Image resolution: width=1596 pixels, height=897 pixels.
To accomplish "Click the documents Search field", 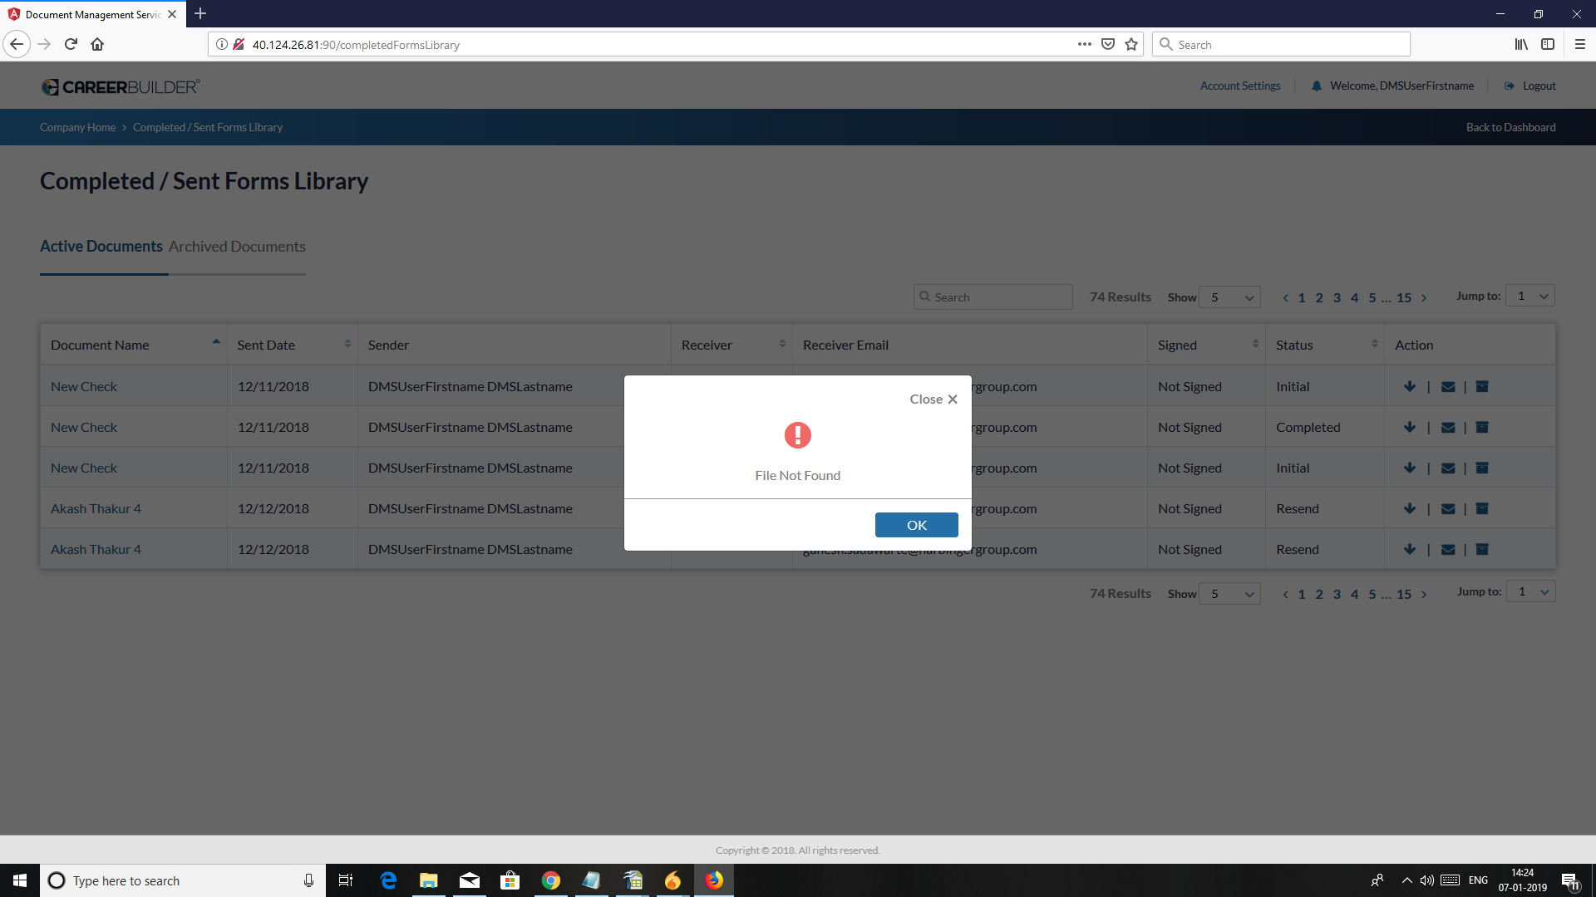I will tap(993, 297).
